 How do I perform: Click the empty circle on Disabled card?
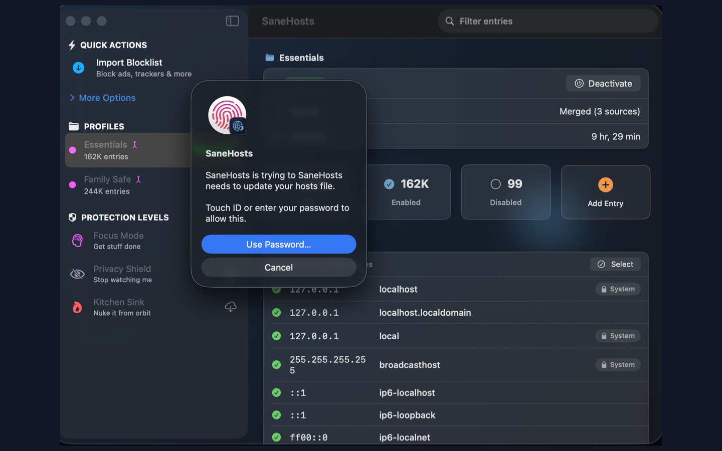tap(495, 184)
